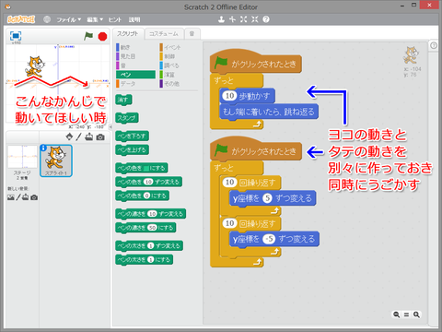Select the ペン block category
The image size is (442, 332).
pyautogui.click(x=135, y=75)
